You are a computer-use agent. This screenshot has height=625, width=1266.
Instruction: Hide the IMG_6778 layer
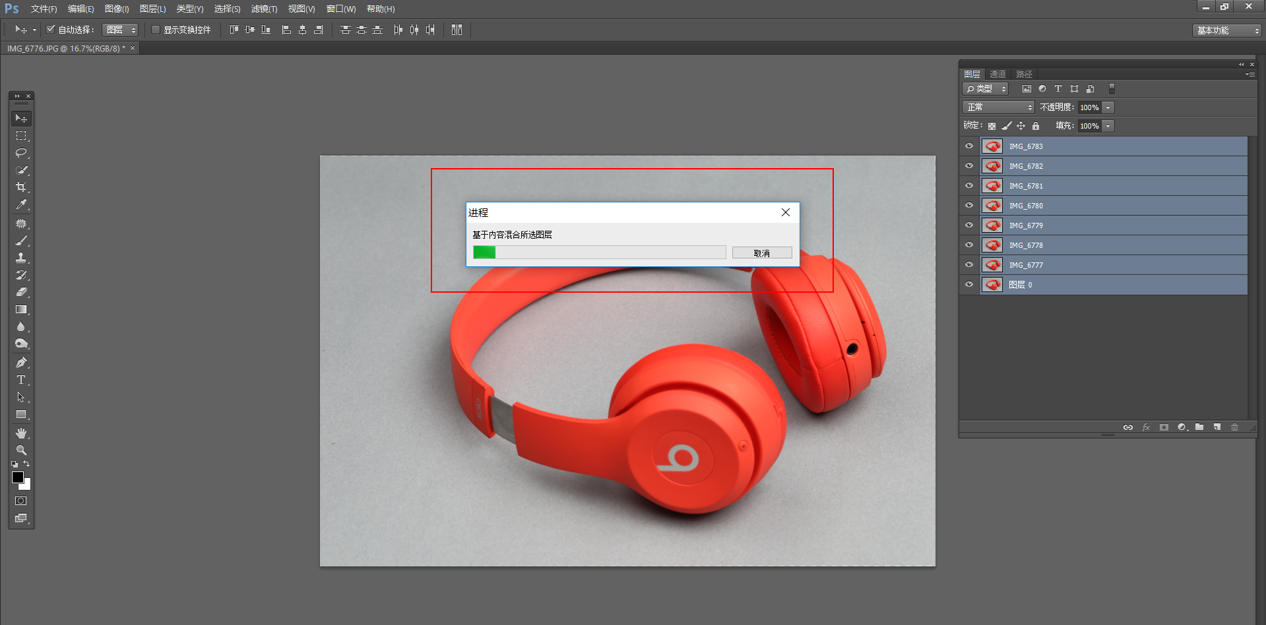[x=969, y=245]
